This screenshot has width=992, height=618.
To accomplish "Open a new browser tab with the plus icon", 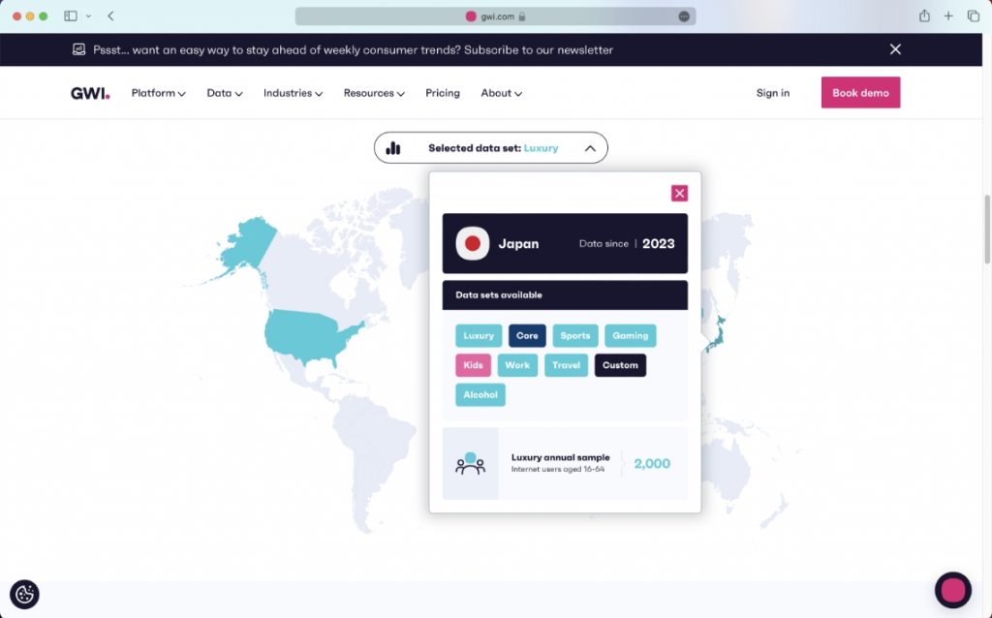I will tap(947, 15).
